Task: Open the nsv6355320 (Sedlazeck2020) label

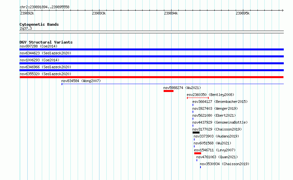Action: [x=45, y=74]
